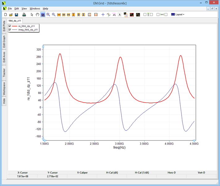Click the zoom out magnifier icon
The width and height of the screenshot is (220, 186).
54,15
